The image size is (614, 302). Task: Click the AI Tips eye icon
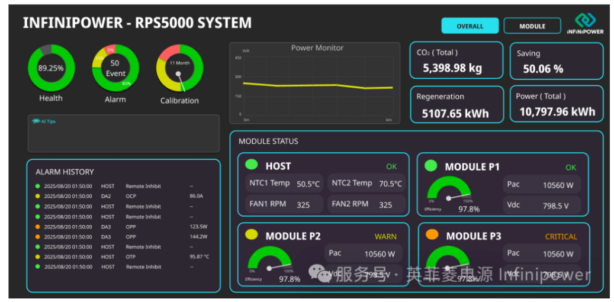click(36, 121)
